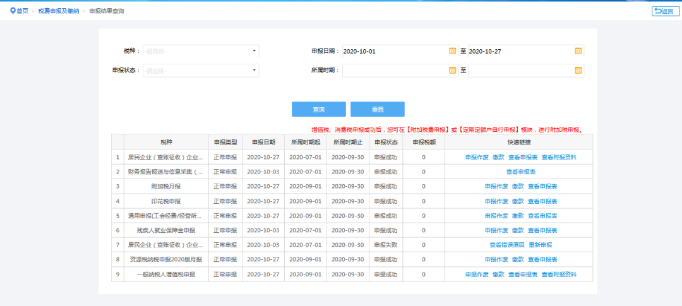Click the red notice about 附加税费申报
The height and width of the screenshot is (306, 682).
pos(447,129)
